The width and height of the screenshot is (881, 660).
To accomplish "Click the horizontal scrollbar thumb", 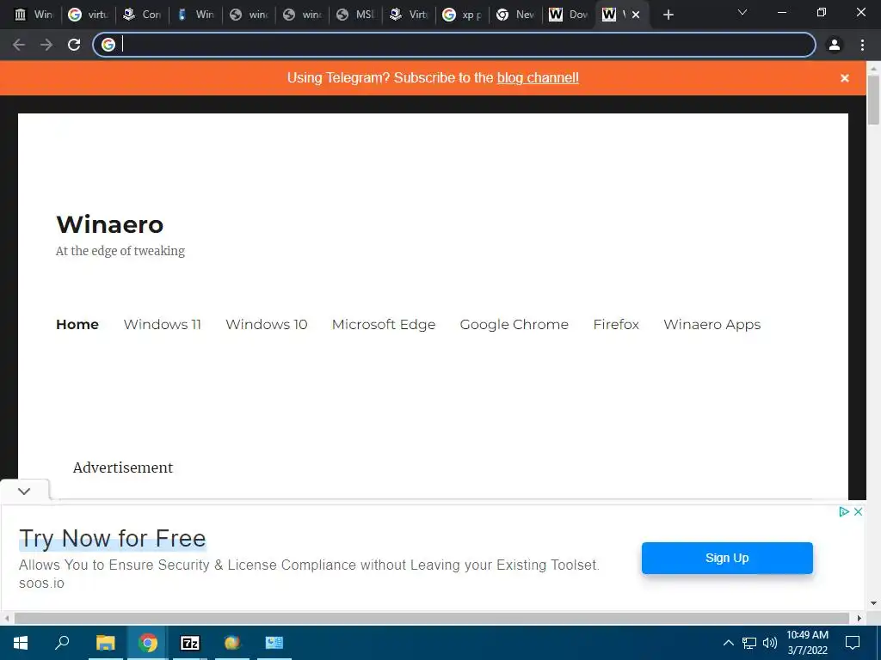I will 432,618.
